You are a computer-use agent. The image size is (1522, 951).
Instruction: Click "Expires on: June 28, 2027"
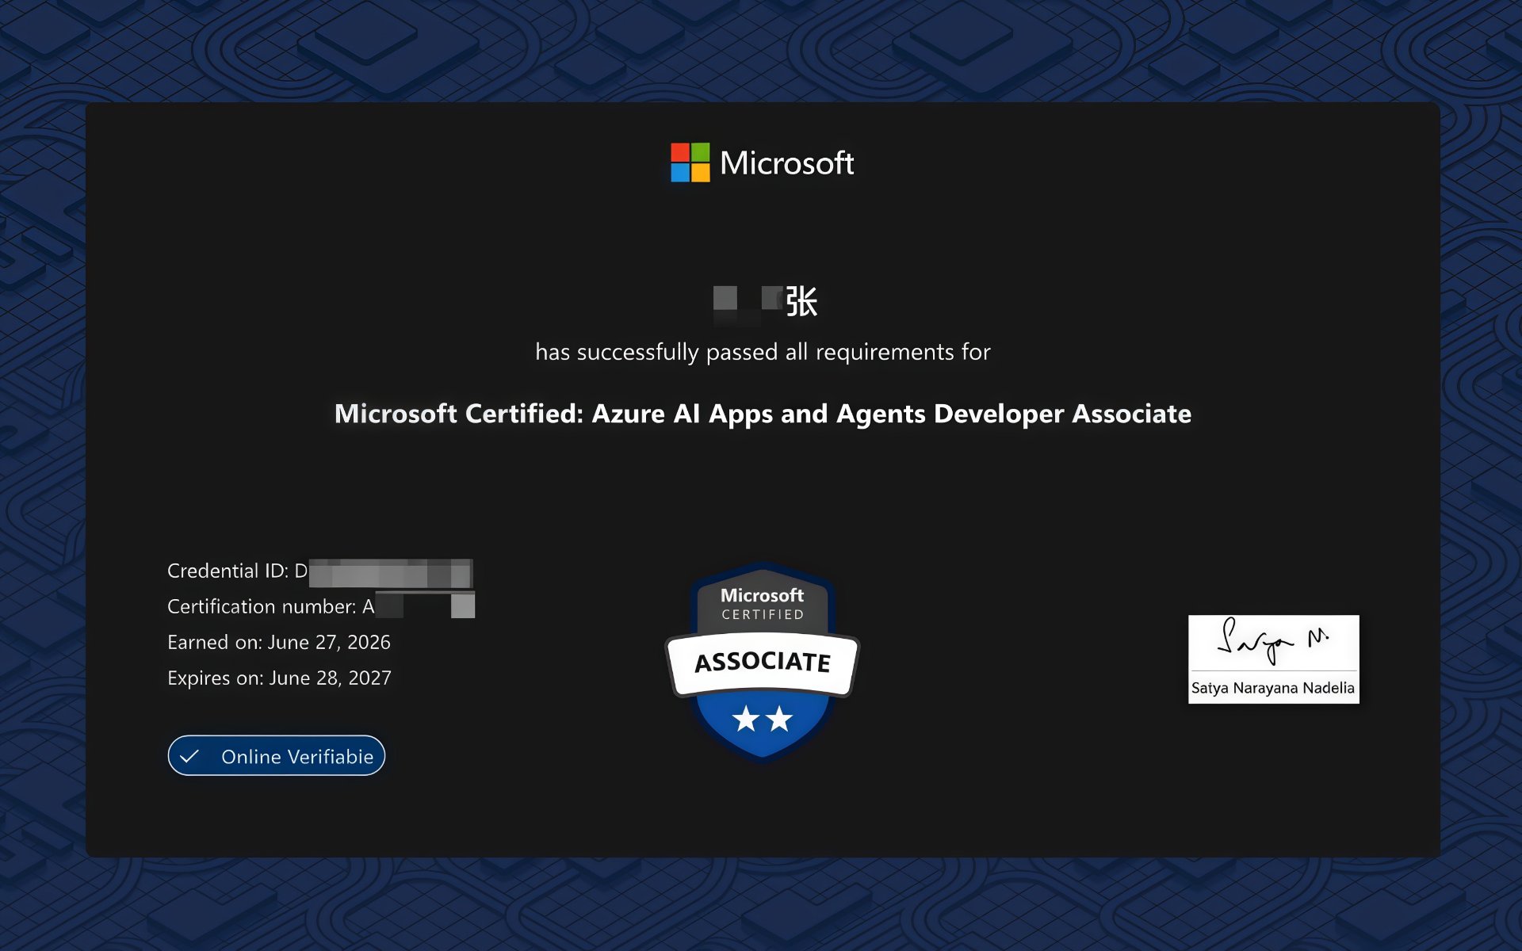click(x=279, y=678)
